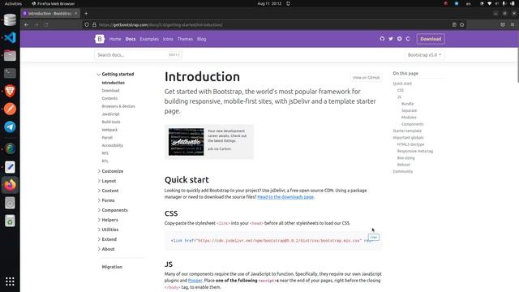Open Activities overview in top bar

point(13,3)
